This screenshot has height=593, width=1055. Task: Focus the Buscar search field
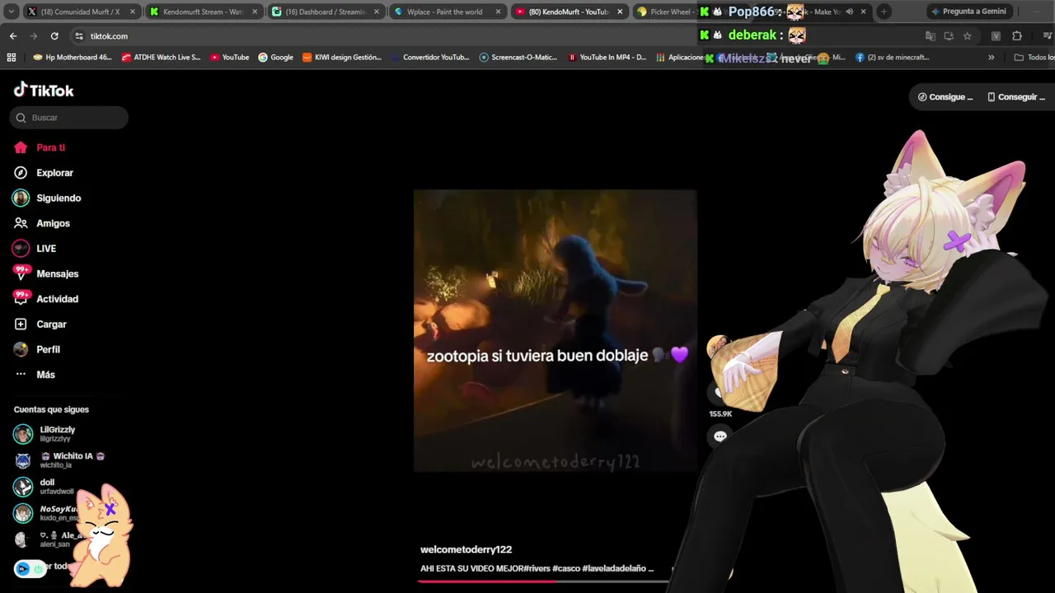(x=69, y=118)
